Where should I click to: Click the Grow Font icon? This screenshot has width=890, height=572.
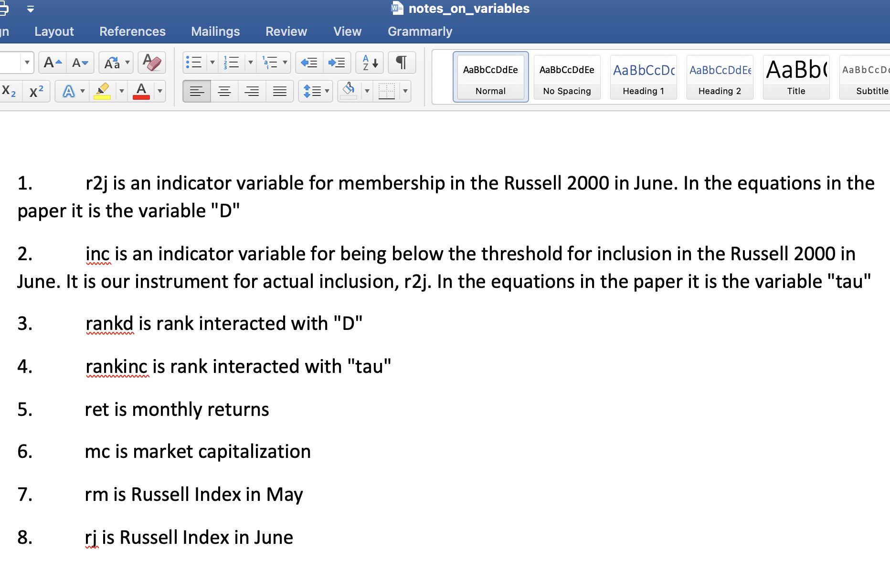click(x=52, y=63)
